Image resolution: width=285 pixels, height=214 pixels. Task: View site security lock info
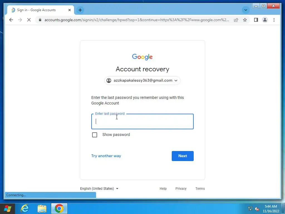[40, 20]
